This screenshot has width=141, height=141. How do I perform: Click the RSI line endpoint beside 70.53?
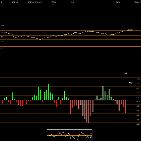(125, 31)
